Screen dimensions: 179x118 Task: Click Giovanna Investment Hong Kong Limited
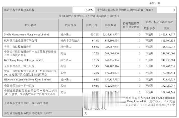27,79
